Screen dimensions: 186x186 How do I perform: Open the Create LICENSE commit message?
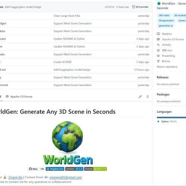click(62, 62)
